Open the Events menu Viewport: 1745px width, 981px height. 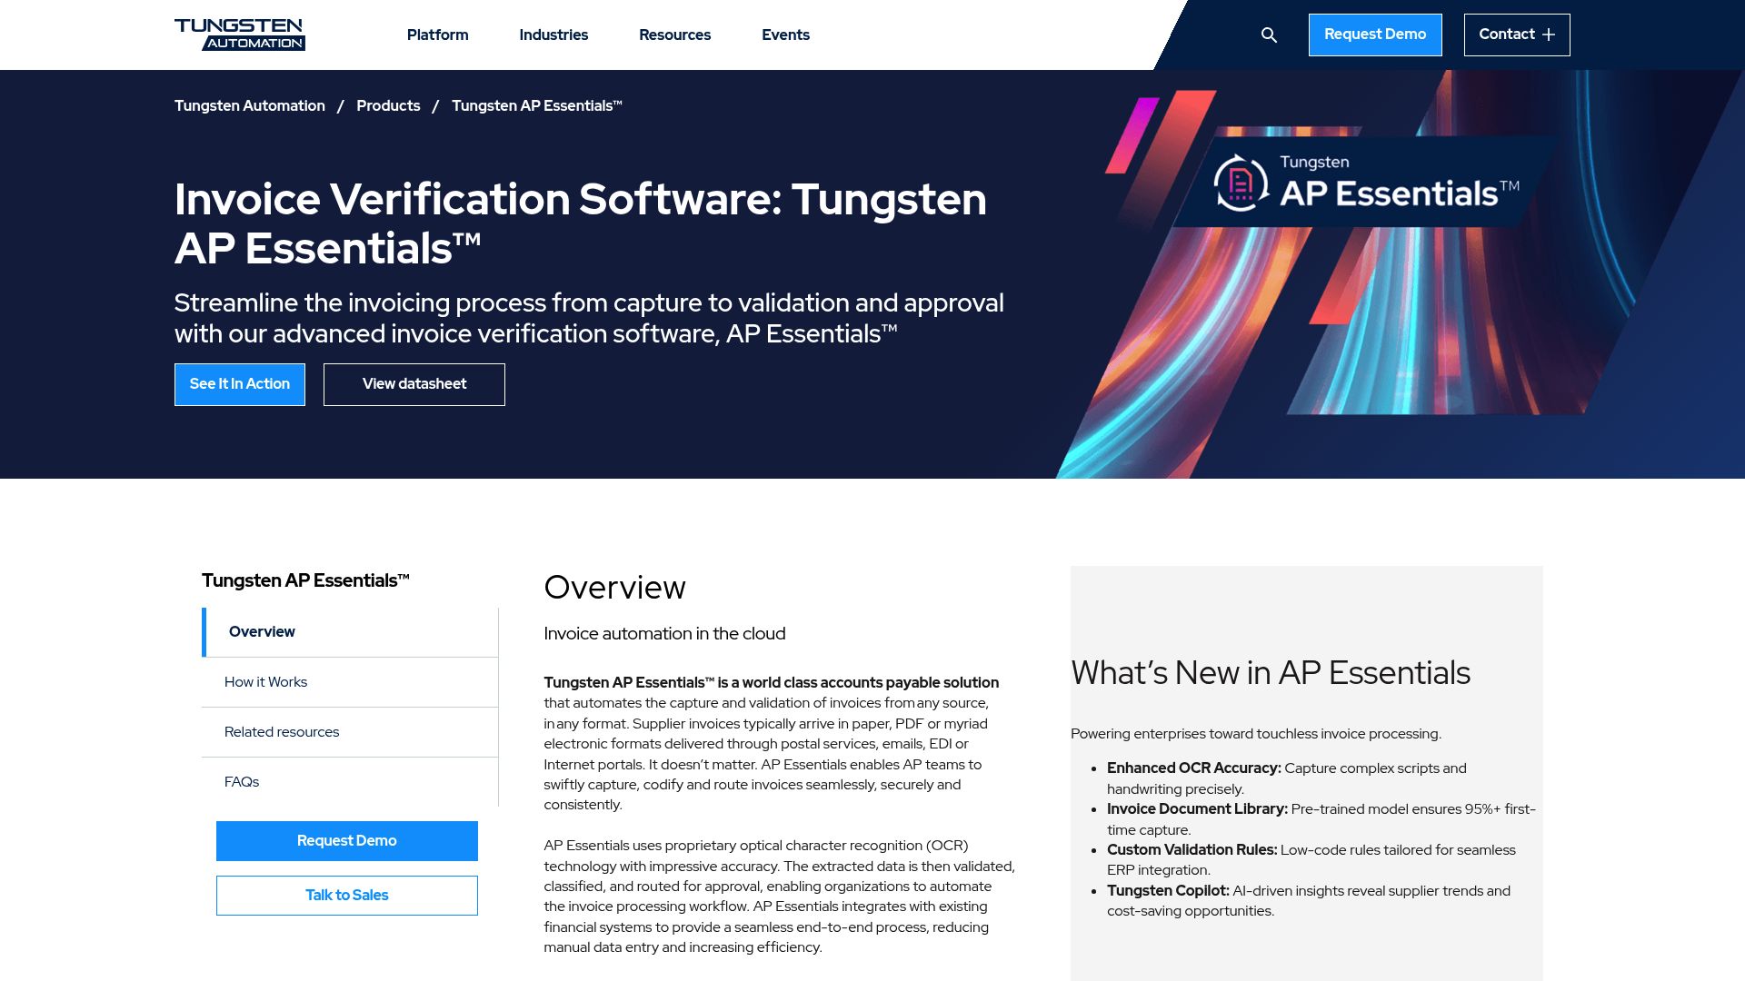point(785,35)
